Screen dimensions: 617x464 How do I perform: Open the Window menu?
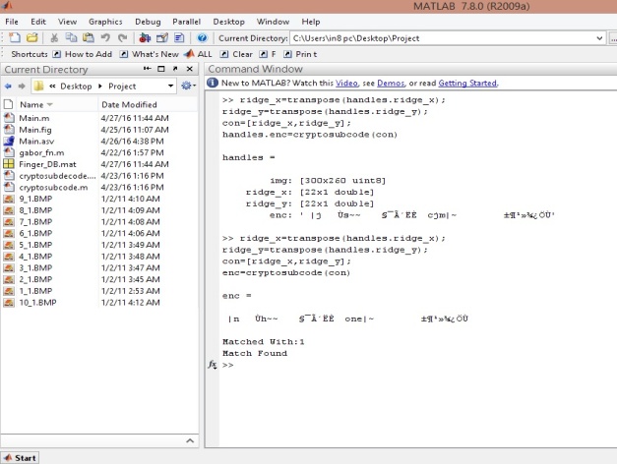pos(273,22)
